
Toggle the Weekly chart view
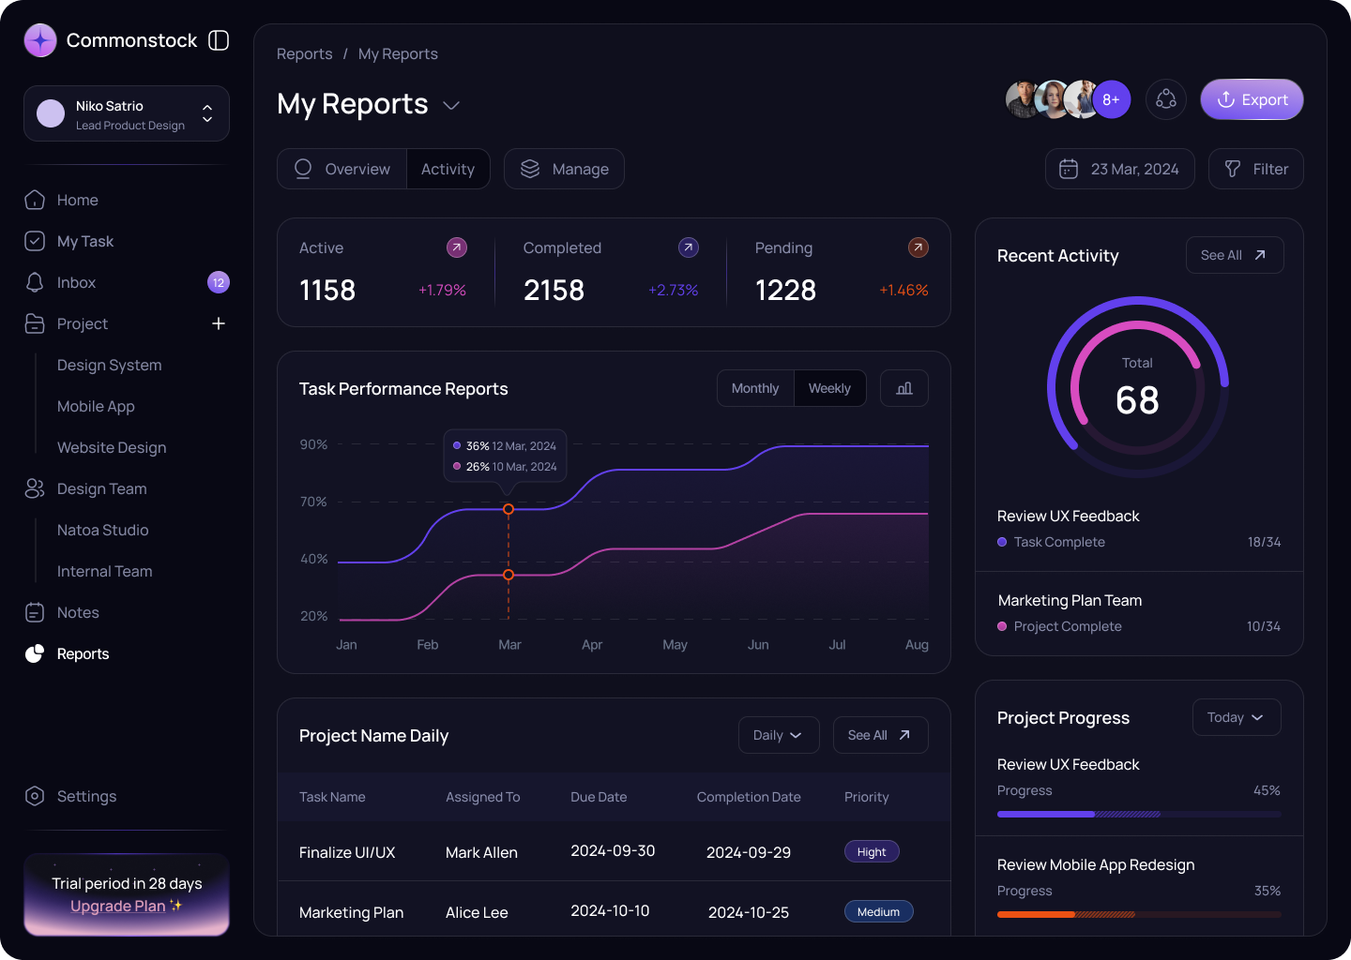(x=829, y=387)
